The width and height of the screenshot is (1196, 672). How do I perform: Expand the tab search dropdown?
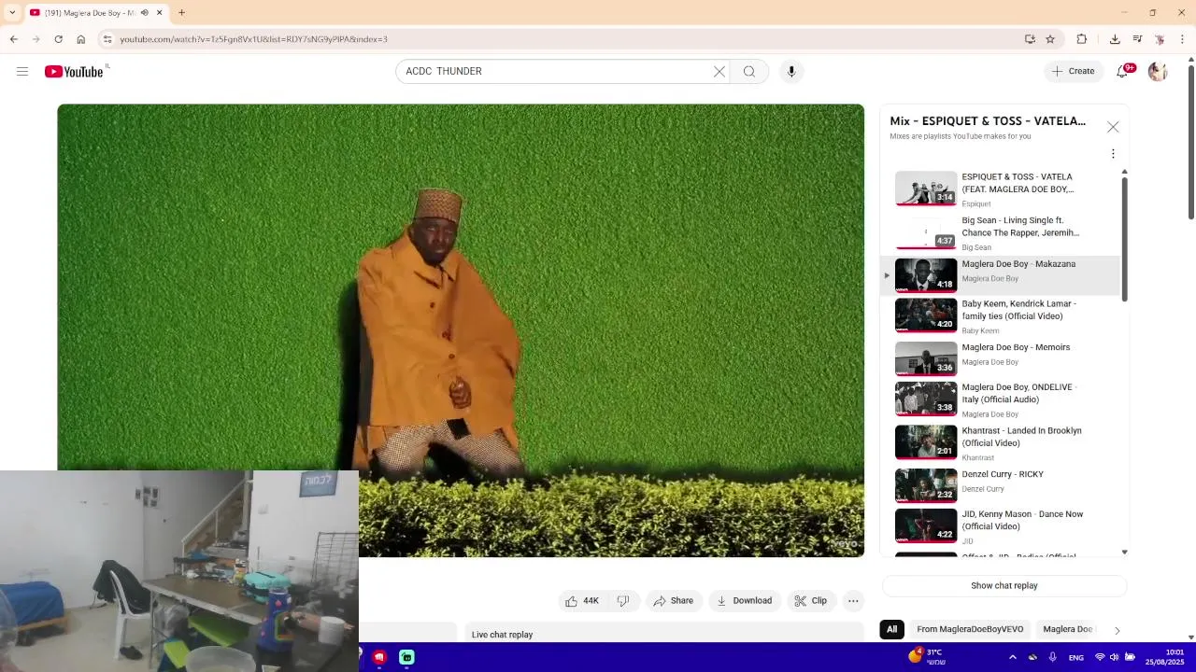tap(12, 13)
